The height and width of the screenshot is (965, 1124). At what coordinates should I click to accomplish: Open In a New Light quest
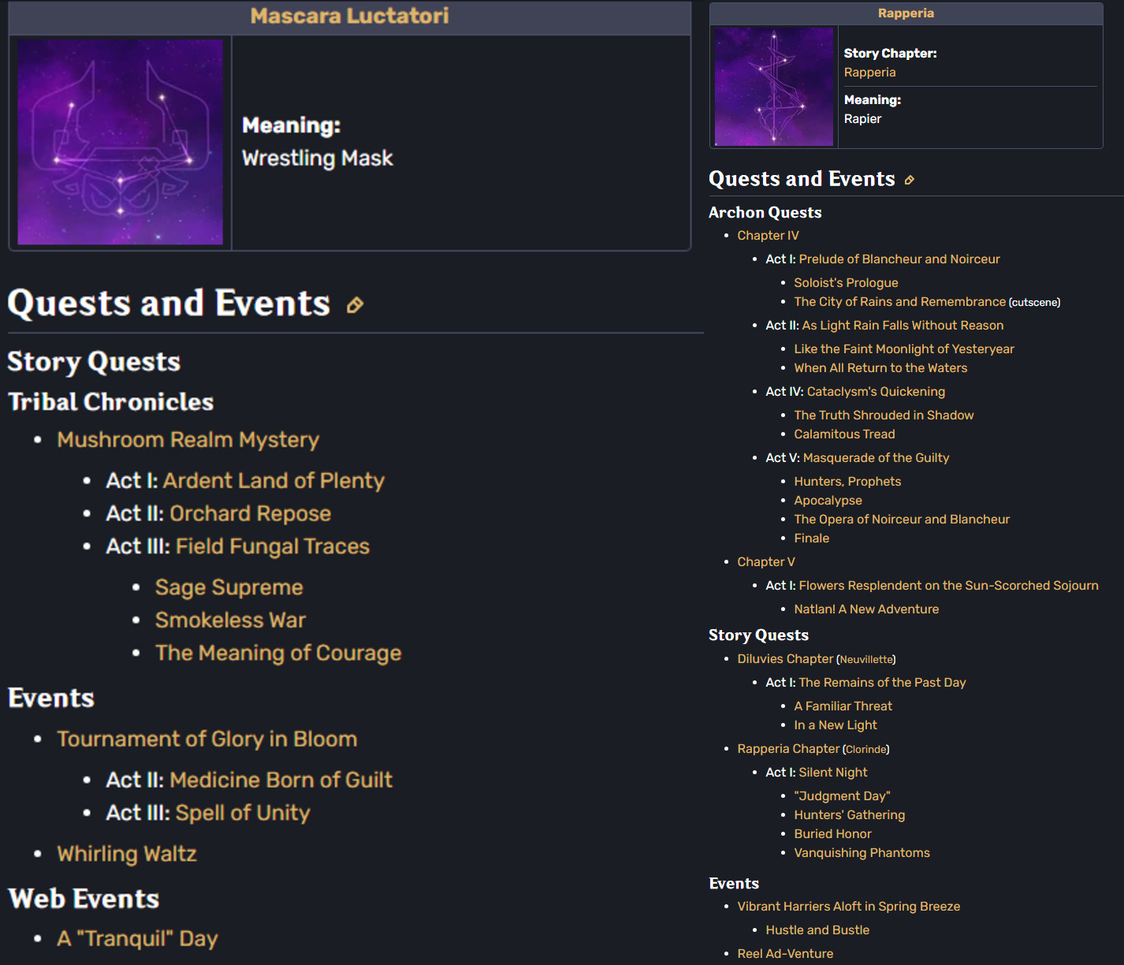tap(836, 725)
